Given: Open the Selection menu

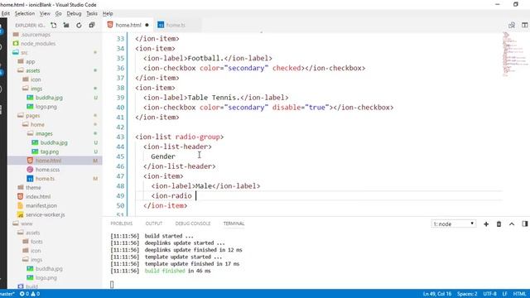Looking at the screenshot, I should click(25, 13).
